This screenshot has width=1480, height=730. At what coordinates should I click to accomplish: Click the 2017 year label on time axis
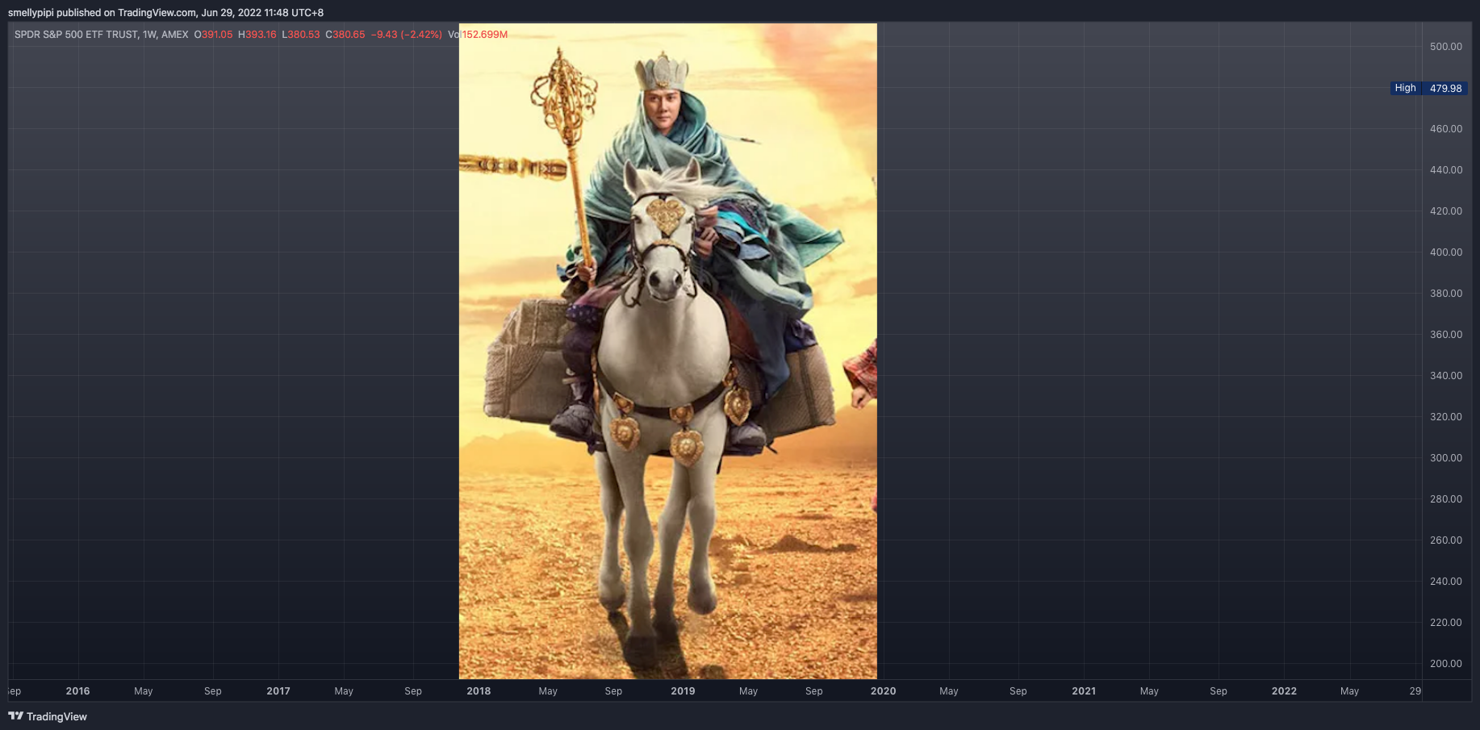(278, 691)
